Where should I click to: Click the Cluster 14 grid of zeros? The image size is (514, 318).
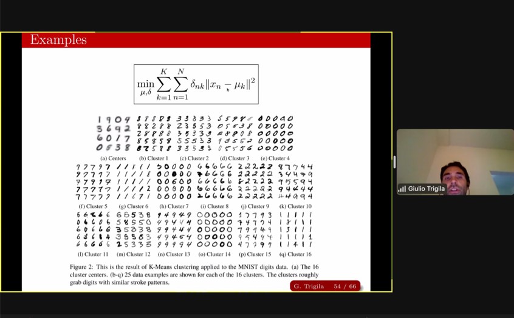[214, 229]
